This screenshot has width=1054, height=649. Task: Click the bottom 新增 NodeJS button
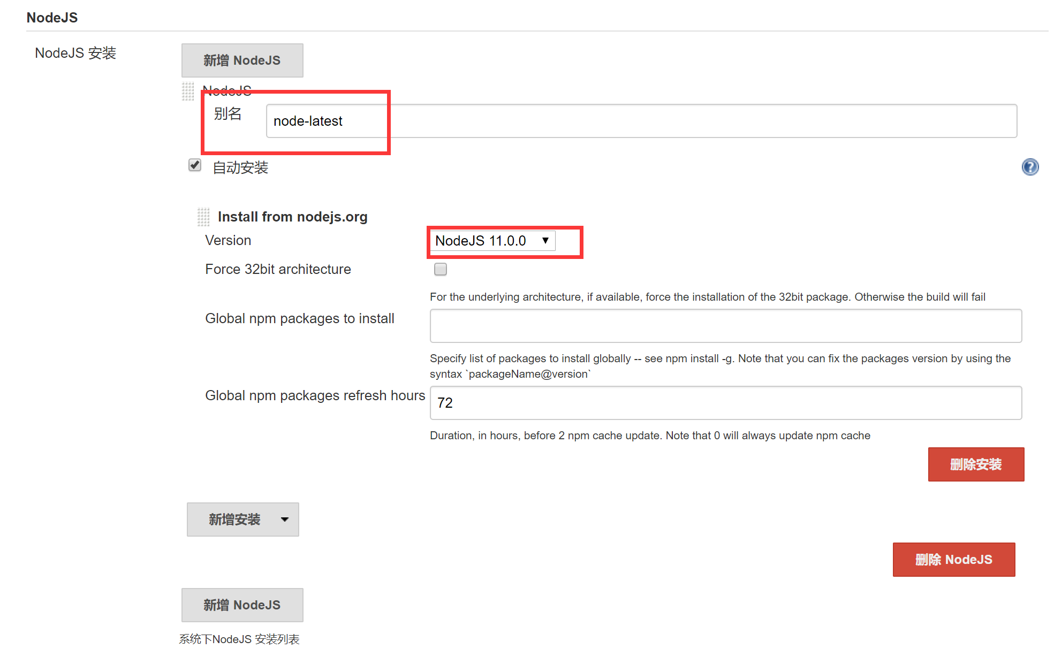(242, 605)
